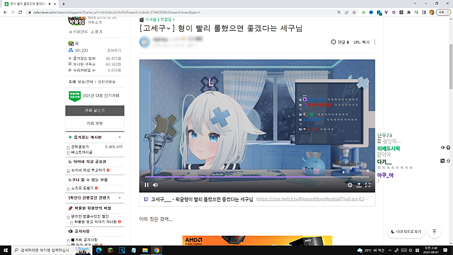Click the author's profile avatar

pyautogui.click(x=144, y=42)
